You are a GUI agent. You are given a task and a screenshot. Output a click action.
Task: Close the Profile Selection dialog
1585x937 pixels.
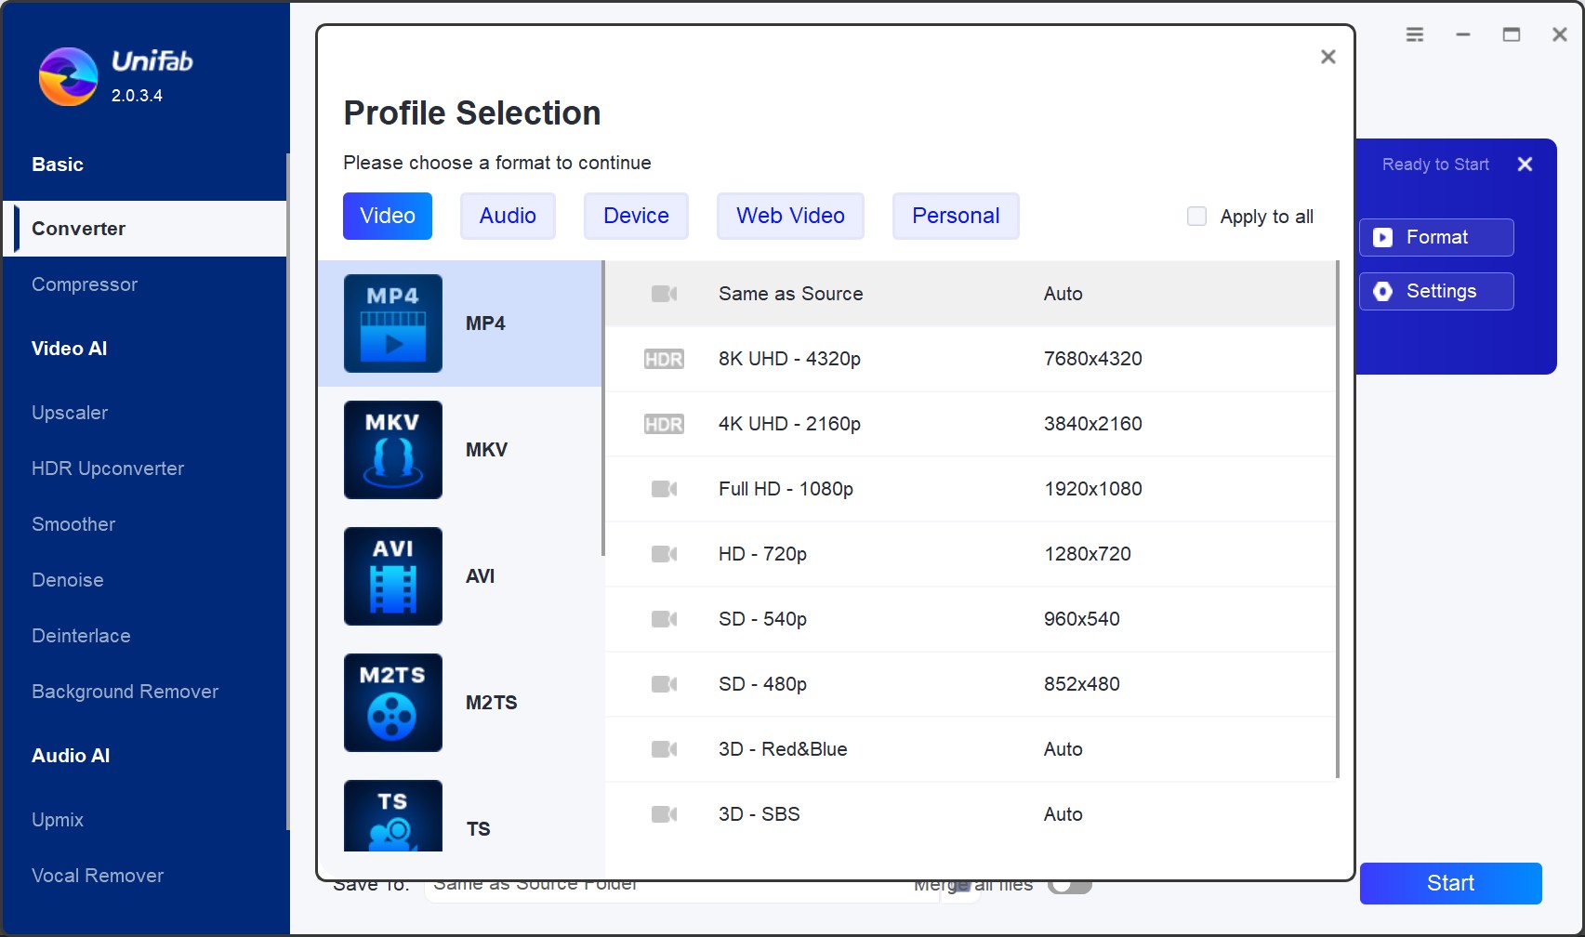[x=1328, y=57]
